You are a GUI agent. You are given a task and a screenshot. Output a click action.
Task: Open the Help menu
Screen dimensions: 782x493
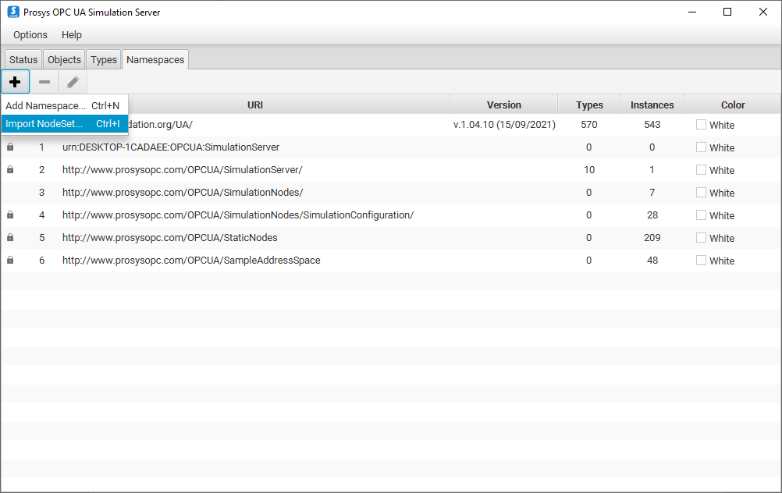pyautogui.click(x=72, y=35)
